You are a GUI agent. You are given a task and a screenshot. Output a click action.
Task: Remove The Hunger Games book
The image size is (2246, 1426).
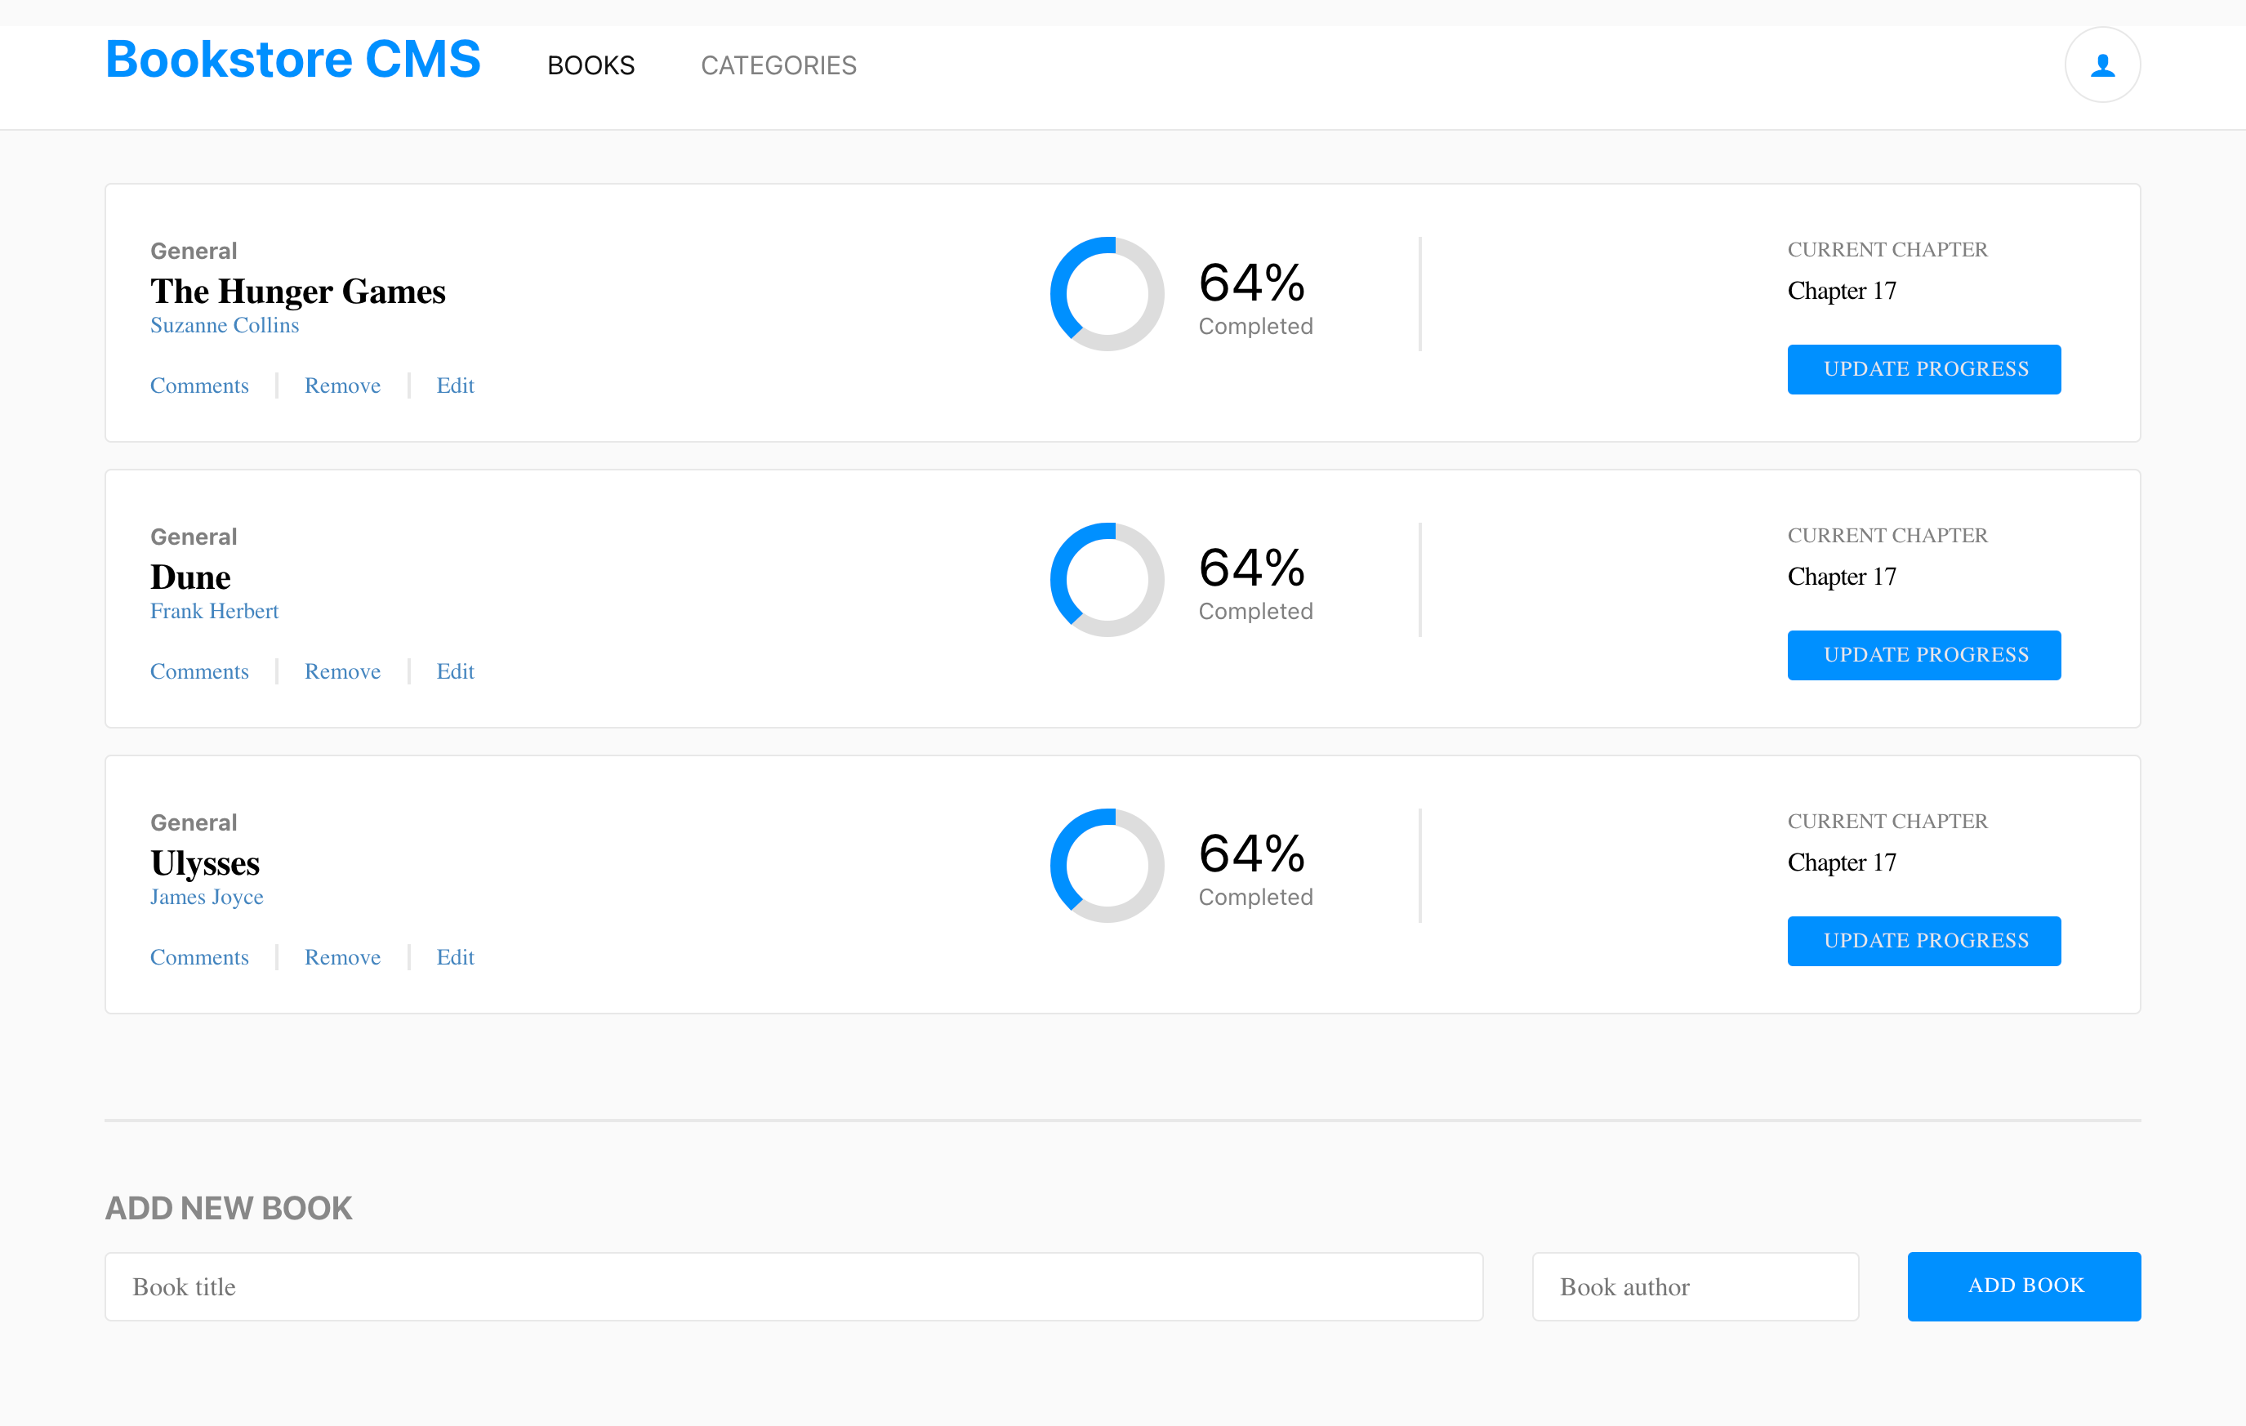click(342, 386)
